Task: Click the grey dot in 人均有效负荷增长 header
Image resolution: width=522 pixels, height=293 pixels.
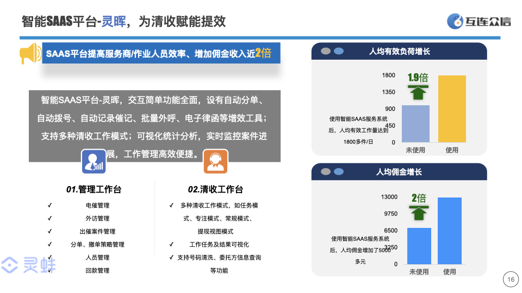Action: pos(326,51)
